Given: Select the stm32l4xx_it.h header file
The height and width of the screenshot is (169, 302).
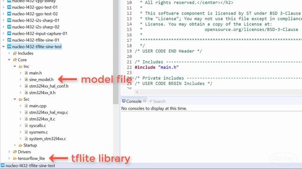Looking at the screenshot, I should tap(42, 93).
